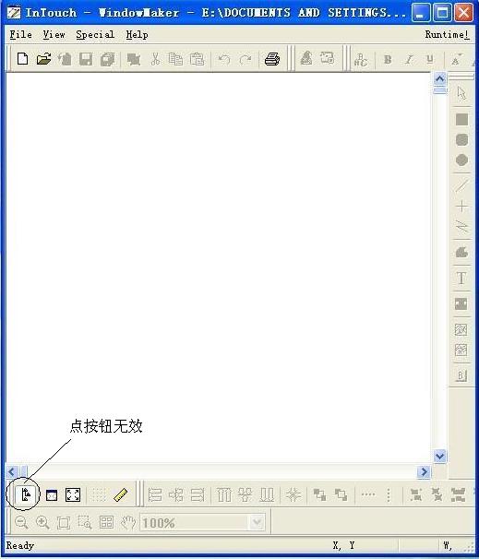Click the Bold formatting button
Image resolution: width=479 pixels, height=559 pixels.
pyautogui.click(x=388, y=59)
